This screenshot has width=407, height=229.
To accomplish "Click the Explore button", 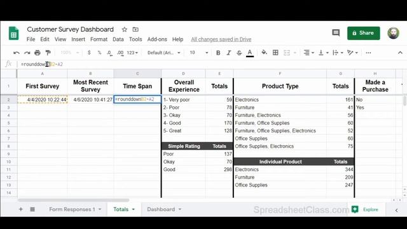I will click(366, 209).
